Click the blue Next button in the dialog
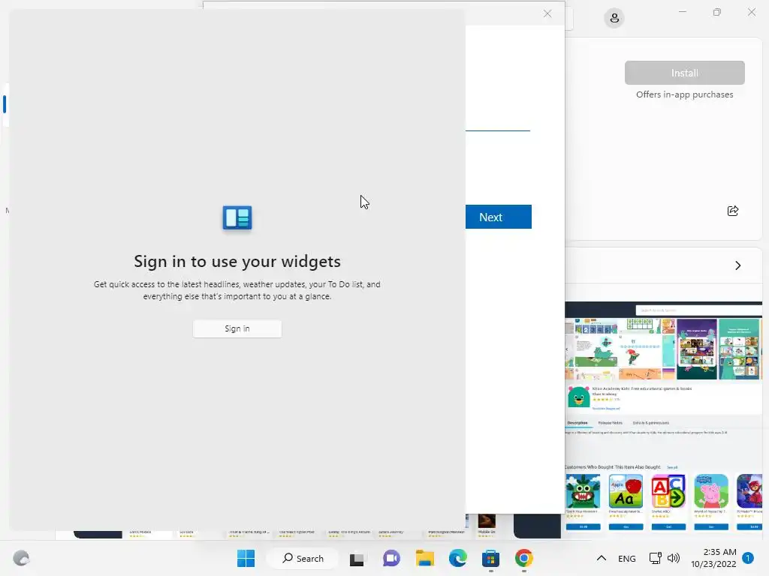 pos(499,217)
